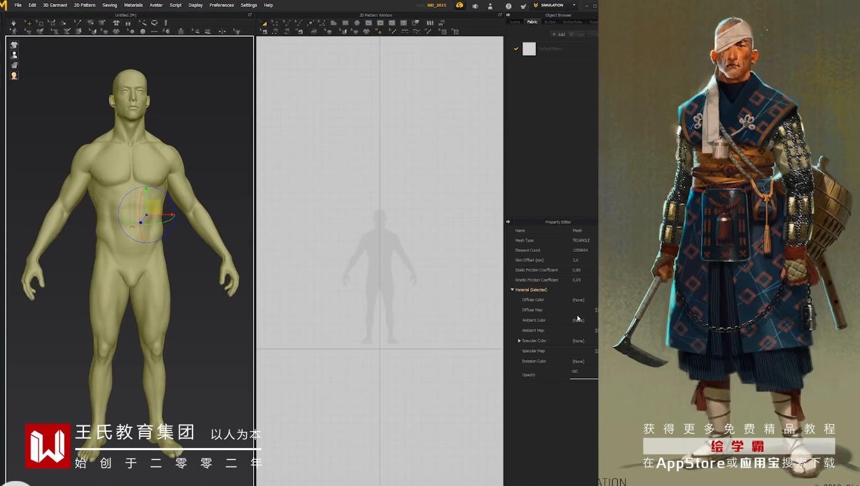Toggle the checkmark beside Default Fabric
860x486 pixels.
click(x=516, y=49)
